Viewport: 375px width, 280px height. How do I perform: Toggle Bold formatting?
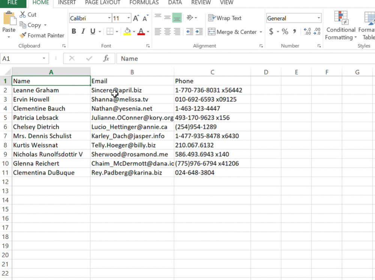pyautogui.click(x=74, y=31)
